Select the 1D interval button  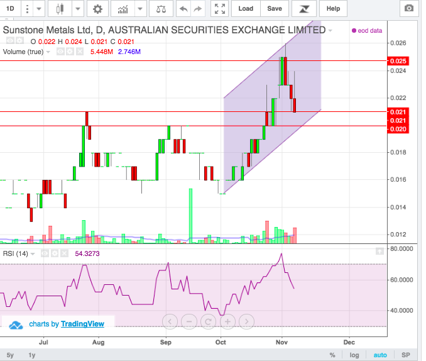click(10, 9)
